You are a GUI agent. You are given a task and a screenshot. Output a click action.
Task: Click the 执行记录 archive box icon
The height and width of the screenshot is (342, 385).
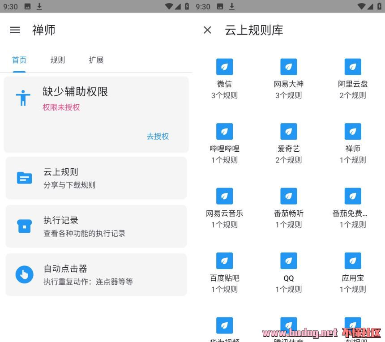pyautogui.click(x=24, y=226)
